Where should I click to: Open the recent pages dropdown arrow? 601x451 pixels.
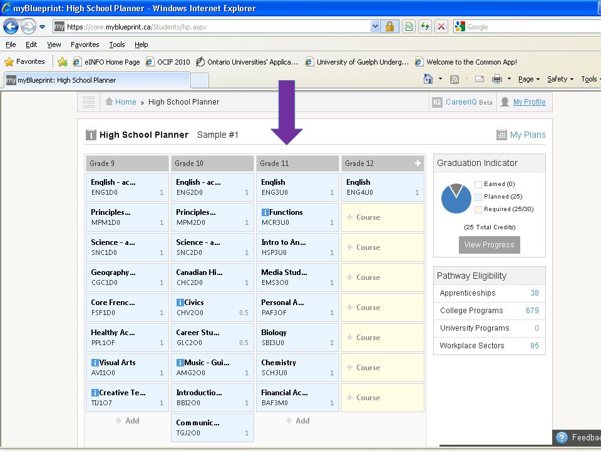pos(42,27)
